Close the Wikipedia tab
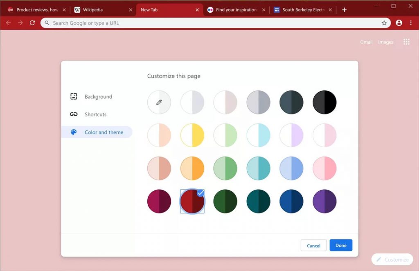419x271 pixels. (131, 10)
